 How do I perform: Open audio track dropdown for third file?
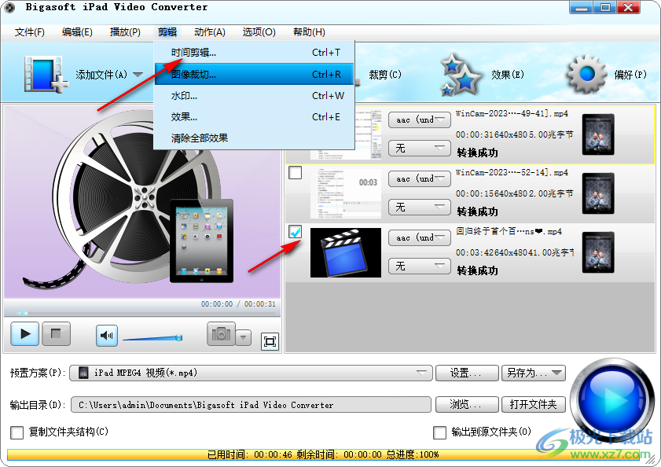[420, 238]
